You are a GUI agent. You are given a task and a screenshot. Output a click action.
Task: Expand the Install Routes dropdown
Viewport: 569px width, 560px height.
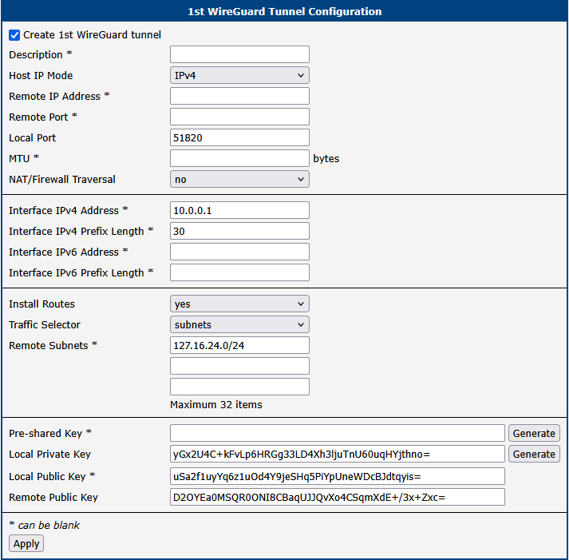tap(239, 304)
